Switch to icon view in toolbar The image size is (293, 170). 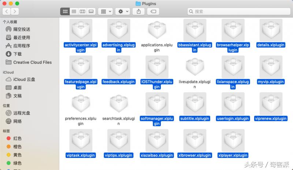click(65, 11)
